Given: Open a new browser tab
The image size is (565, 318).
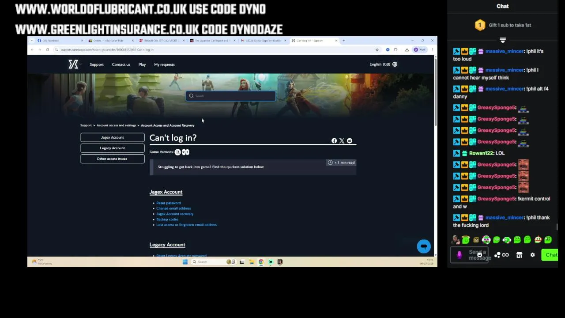Looking at the screenshot, I should (344, 41).
